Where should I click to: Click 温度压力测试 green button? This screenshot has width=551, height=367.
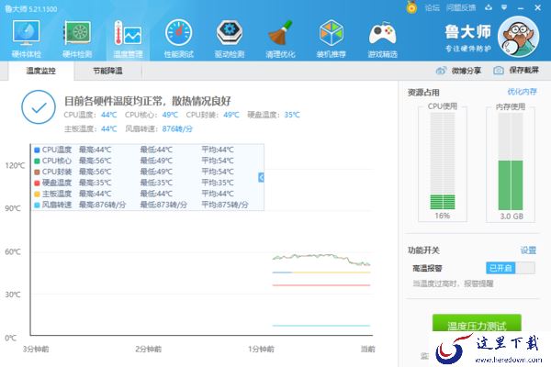coord(477,323)
